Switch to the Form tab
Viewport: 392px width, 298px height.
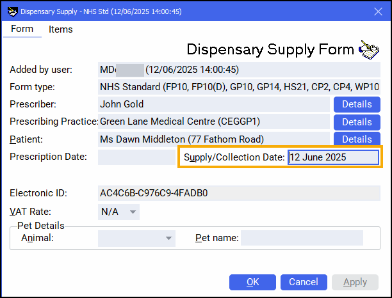(22, 29)
